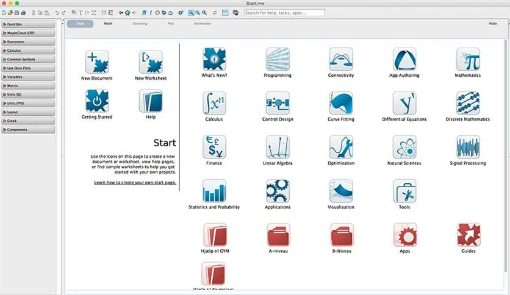Click the print icon in the toolbar

pyautogui.click(x=23, y=12)
